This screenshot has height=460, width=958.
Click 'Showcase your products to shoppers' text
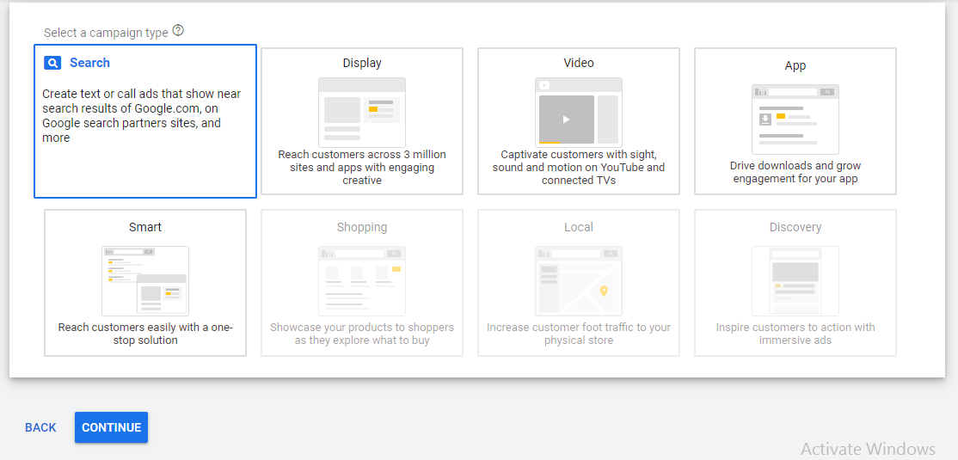[x=362, y=334]
